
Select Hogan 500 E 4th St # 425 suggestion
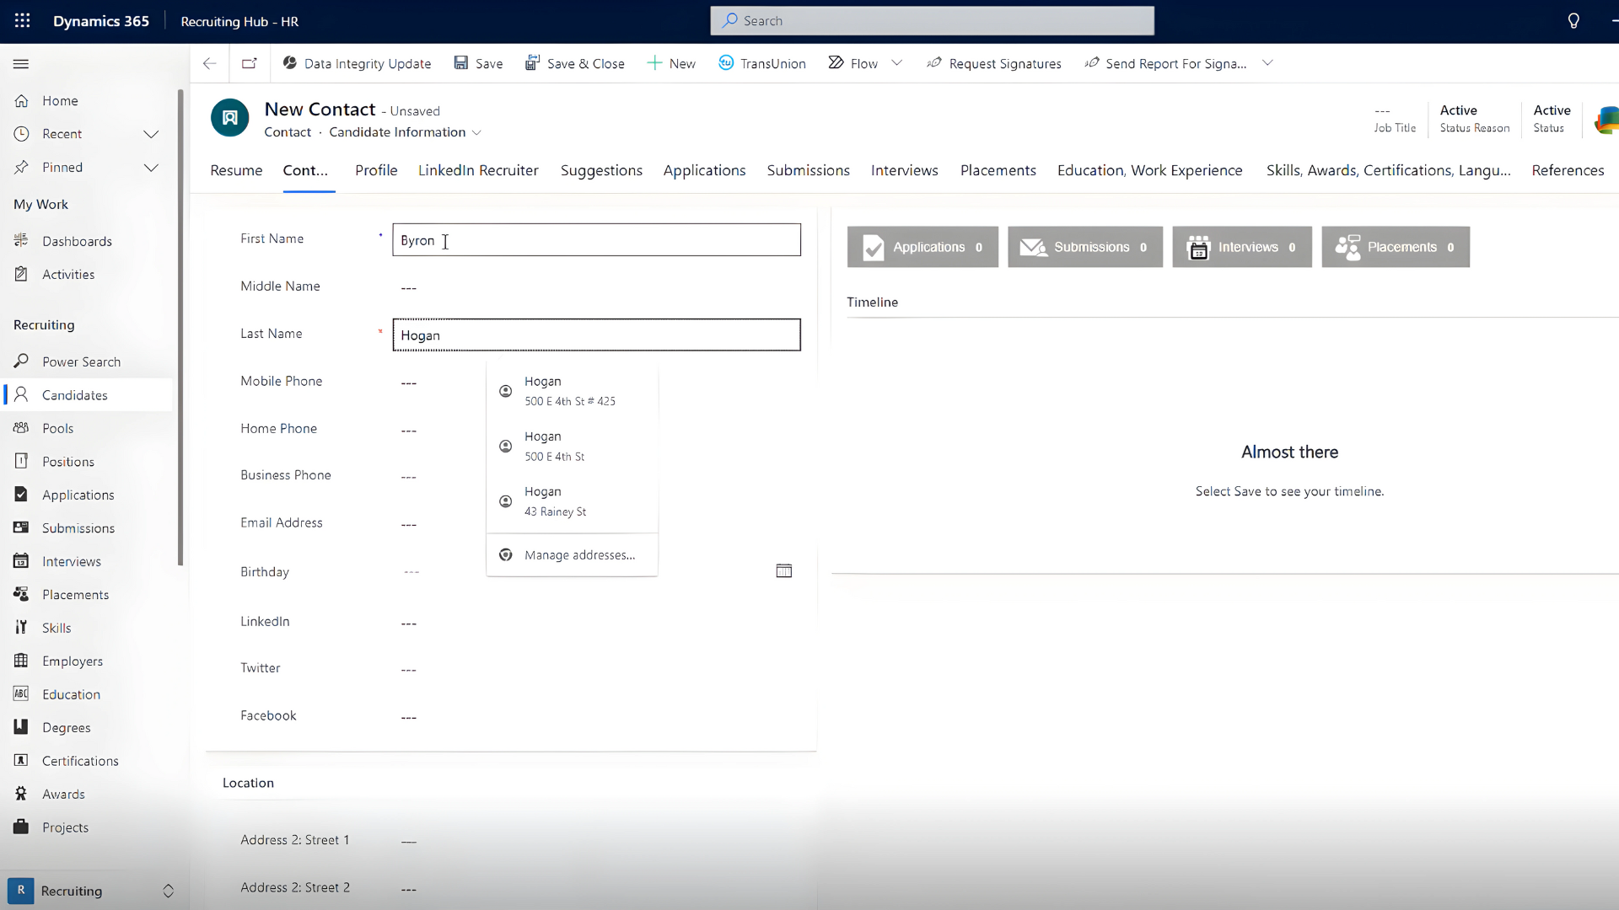[x=572, y=391]
